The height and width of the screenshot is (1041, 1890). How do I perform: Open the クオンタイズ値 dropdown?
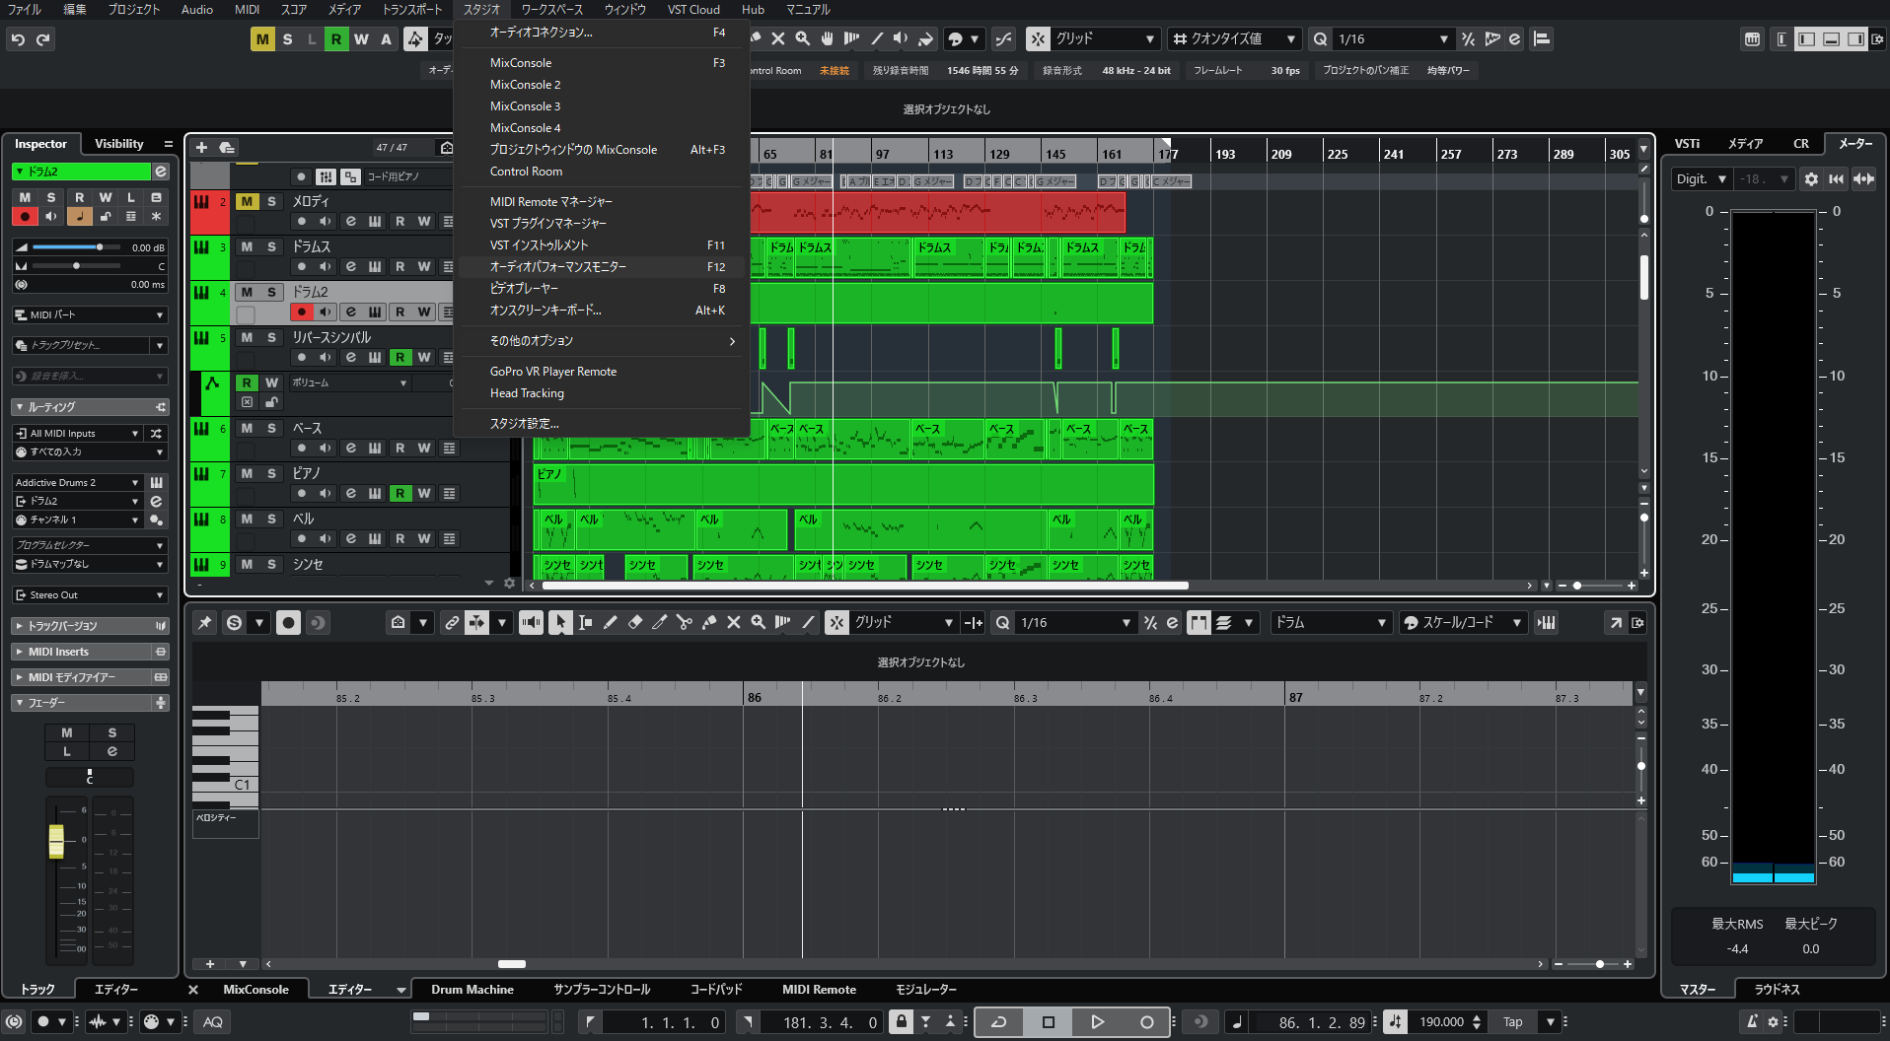pyautogui.click(x=1233, y=39)
